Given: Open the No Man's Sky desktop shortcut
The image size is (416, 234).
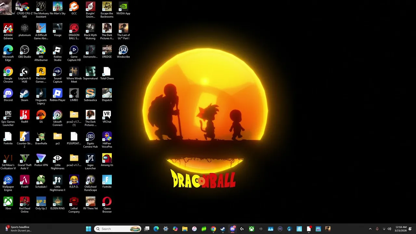Looking at the screenshot, I should click(58, 8).
